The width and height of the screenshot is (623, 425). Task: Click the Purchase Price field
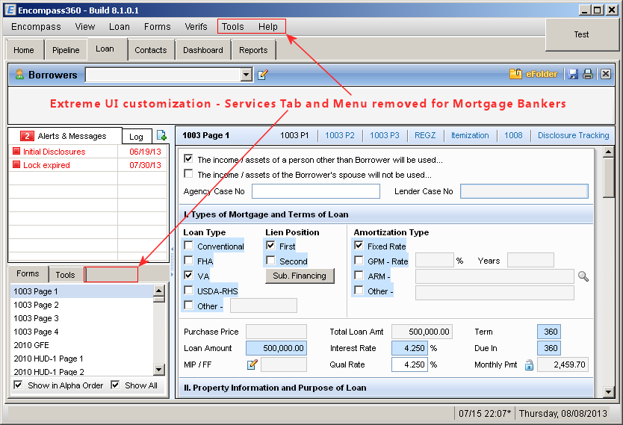pos(276,332)
